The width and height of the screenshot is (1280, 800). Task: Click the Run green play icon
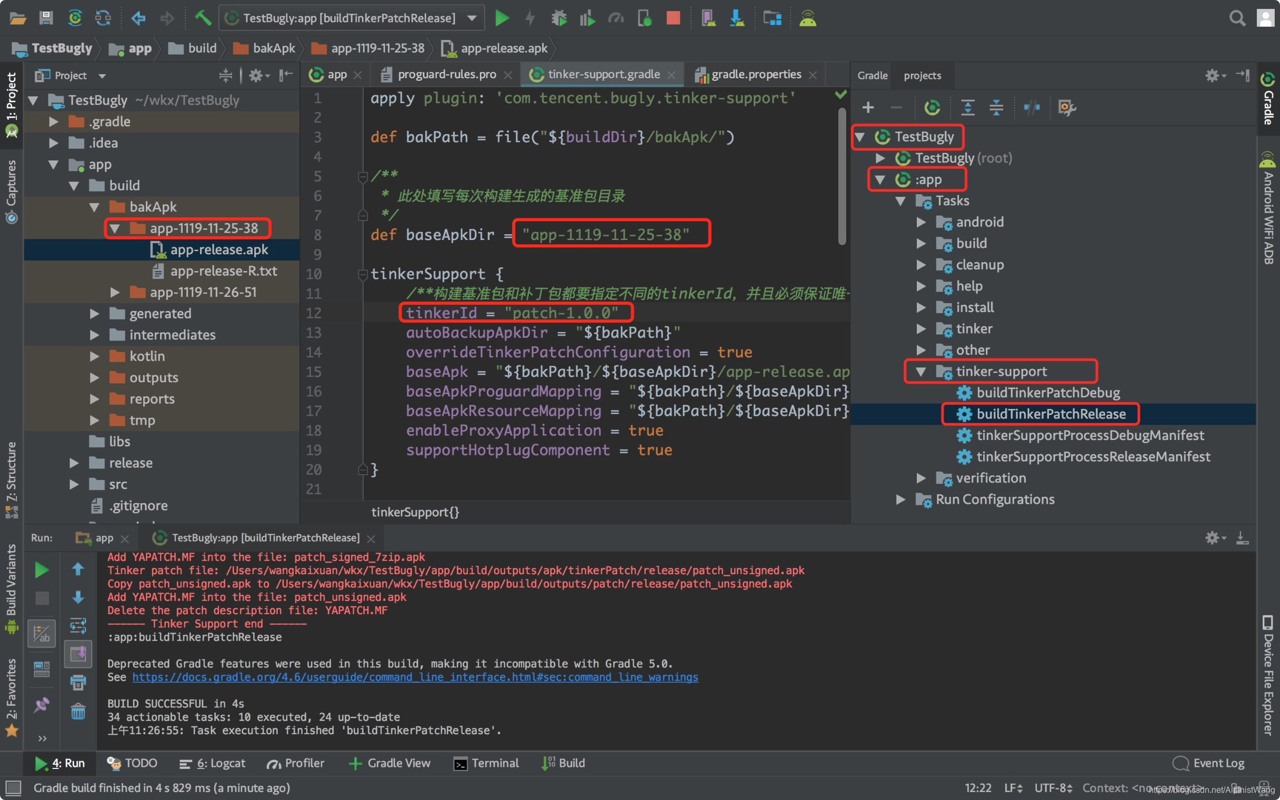(502, 17)
